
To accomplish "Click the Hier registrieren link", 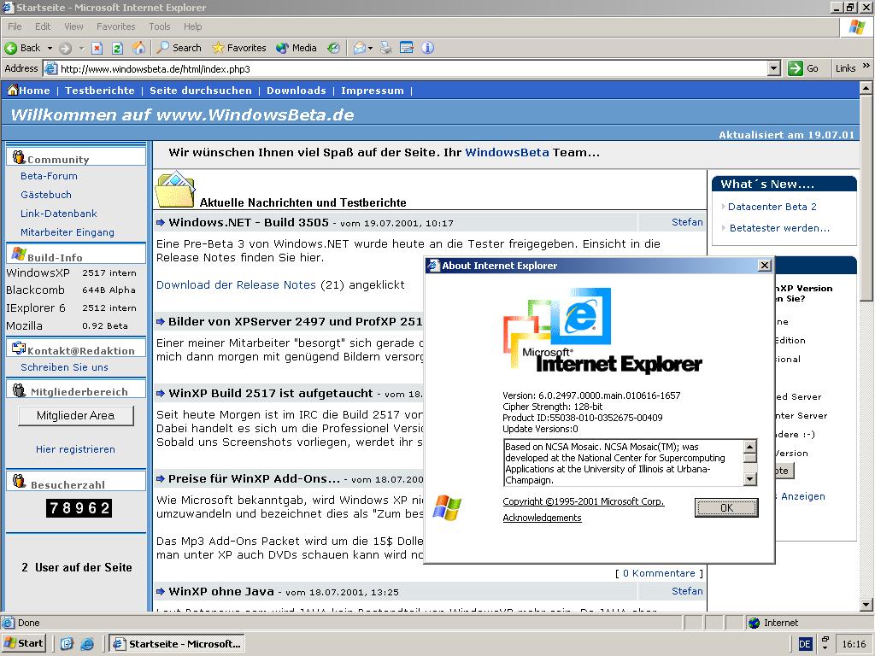I will [75, 449].
